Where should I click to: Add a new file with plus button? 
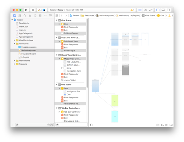(x=13, y=125)
